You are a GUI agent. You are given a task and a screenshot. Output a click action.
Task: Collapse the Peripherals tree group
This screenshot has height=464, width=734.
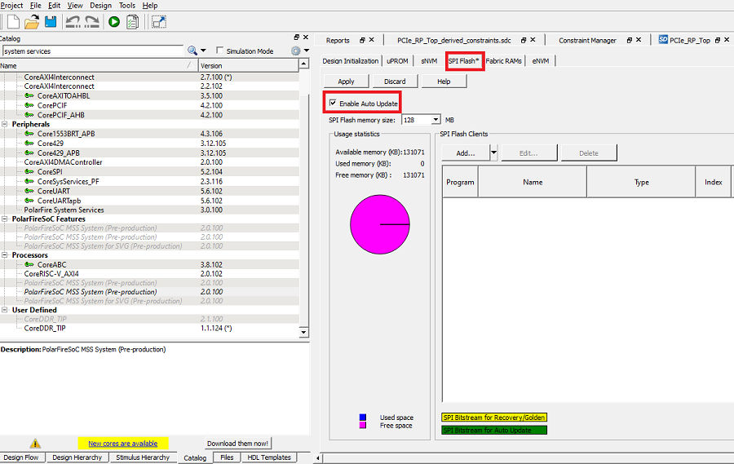(x=5, y=124)
